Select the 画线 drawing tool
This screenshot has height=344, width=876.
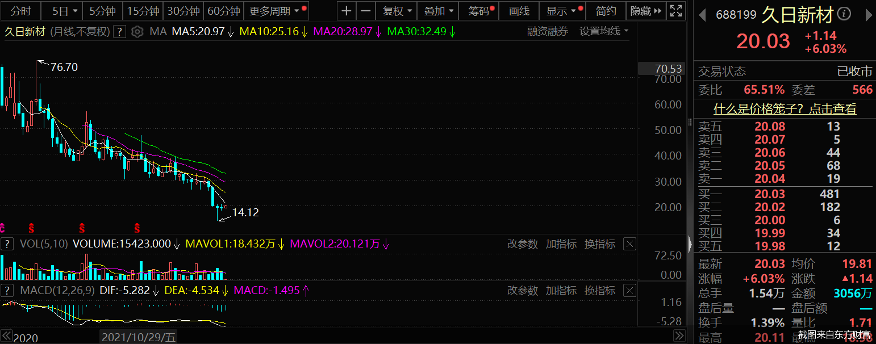point(519,10)
